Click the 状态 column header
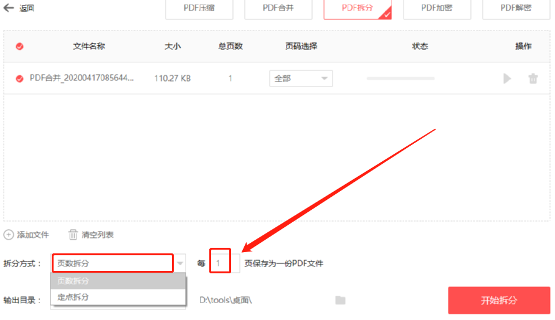 pyautogui.click(x=420, y=46)
